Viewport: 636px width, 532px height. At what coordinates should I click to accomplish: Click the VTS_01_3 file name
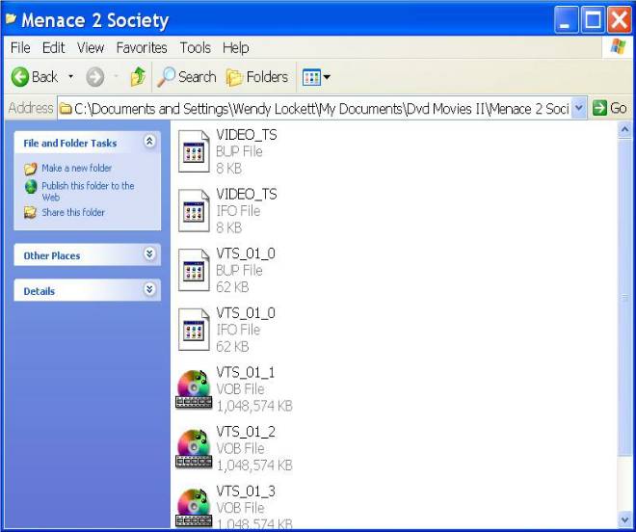coord(246,492)
